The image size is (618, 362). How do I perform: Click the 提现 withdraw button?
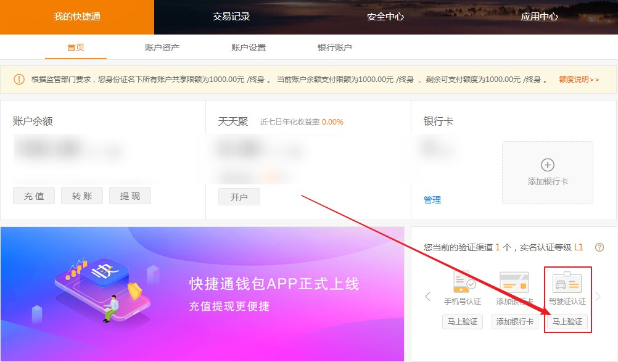(x=130, y=195)
